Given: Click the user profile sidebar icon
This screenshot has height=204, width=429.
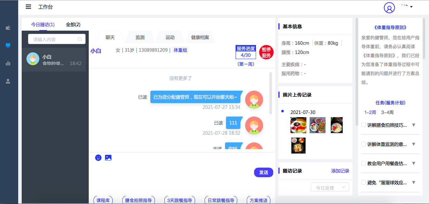Looking at the screenshot, I should pyautogui.click(x=8, y=81).
